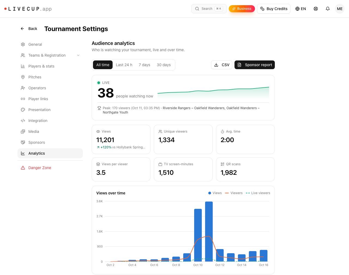
Task: Select the All time range tab
Action: tap(103, 65)
